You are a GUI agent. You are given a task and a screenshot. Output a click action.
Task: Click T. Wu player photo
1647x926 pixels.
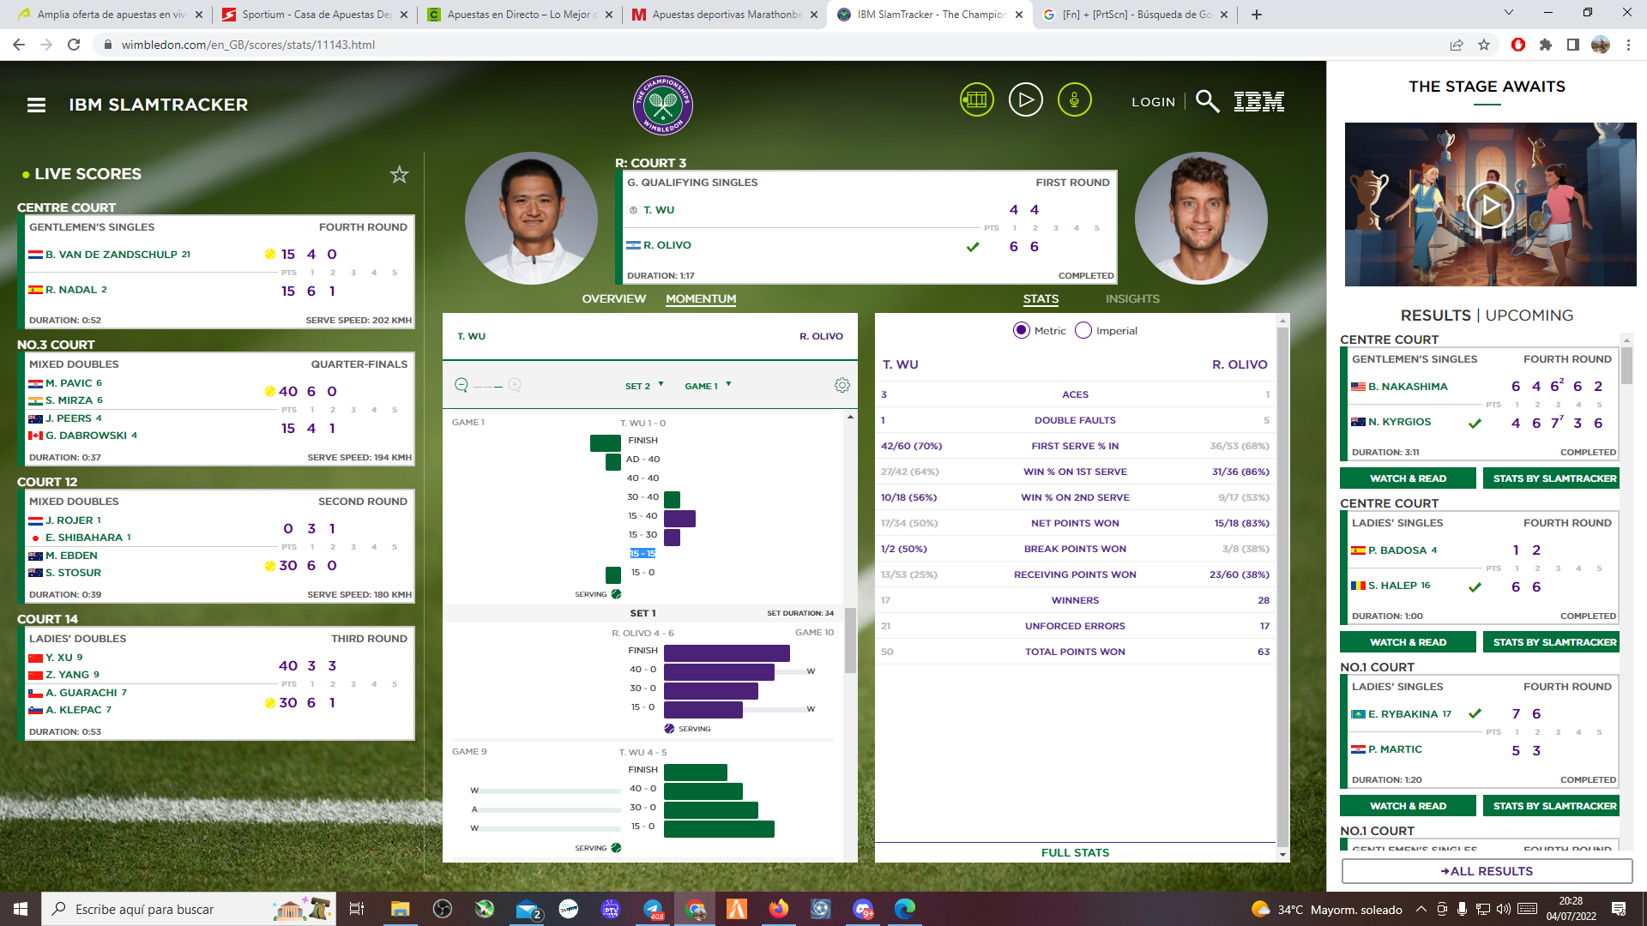[532, 219]
